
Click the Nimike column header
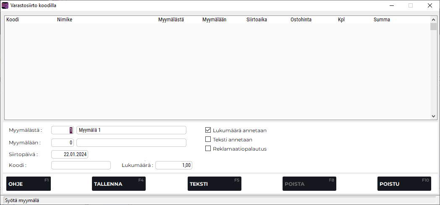click(x=65, y=20)
